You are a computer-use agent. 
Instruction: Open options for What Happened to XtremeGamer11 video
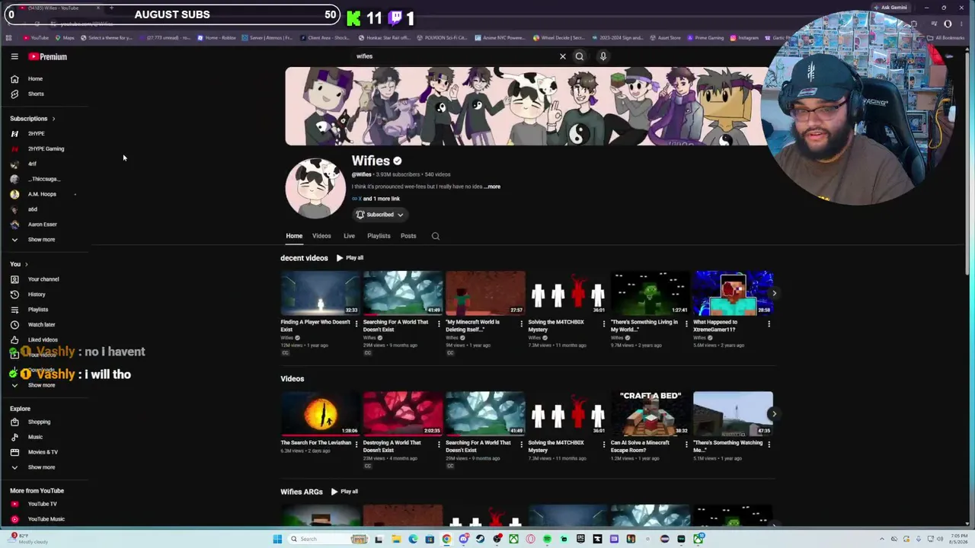coord(769,323)
